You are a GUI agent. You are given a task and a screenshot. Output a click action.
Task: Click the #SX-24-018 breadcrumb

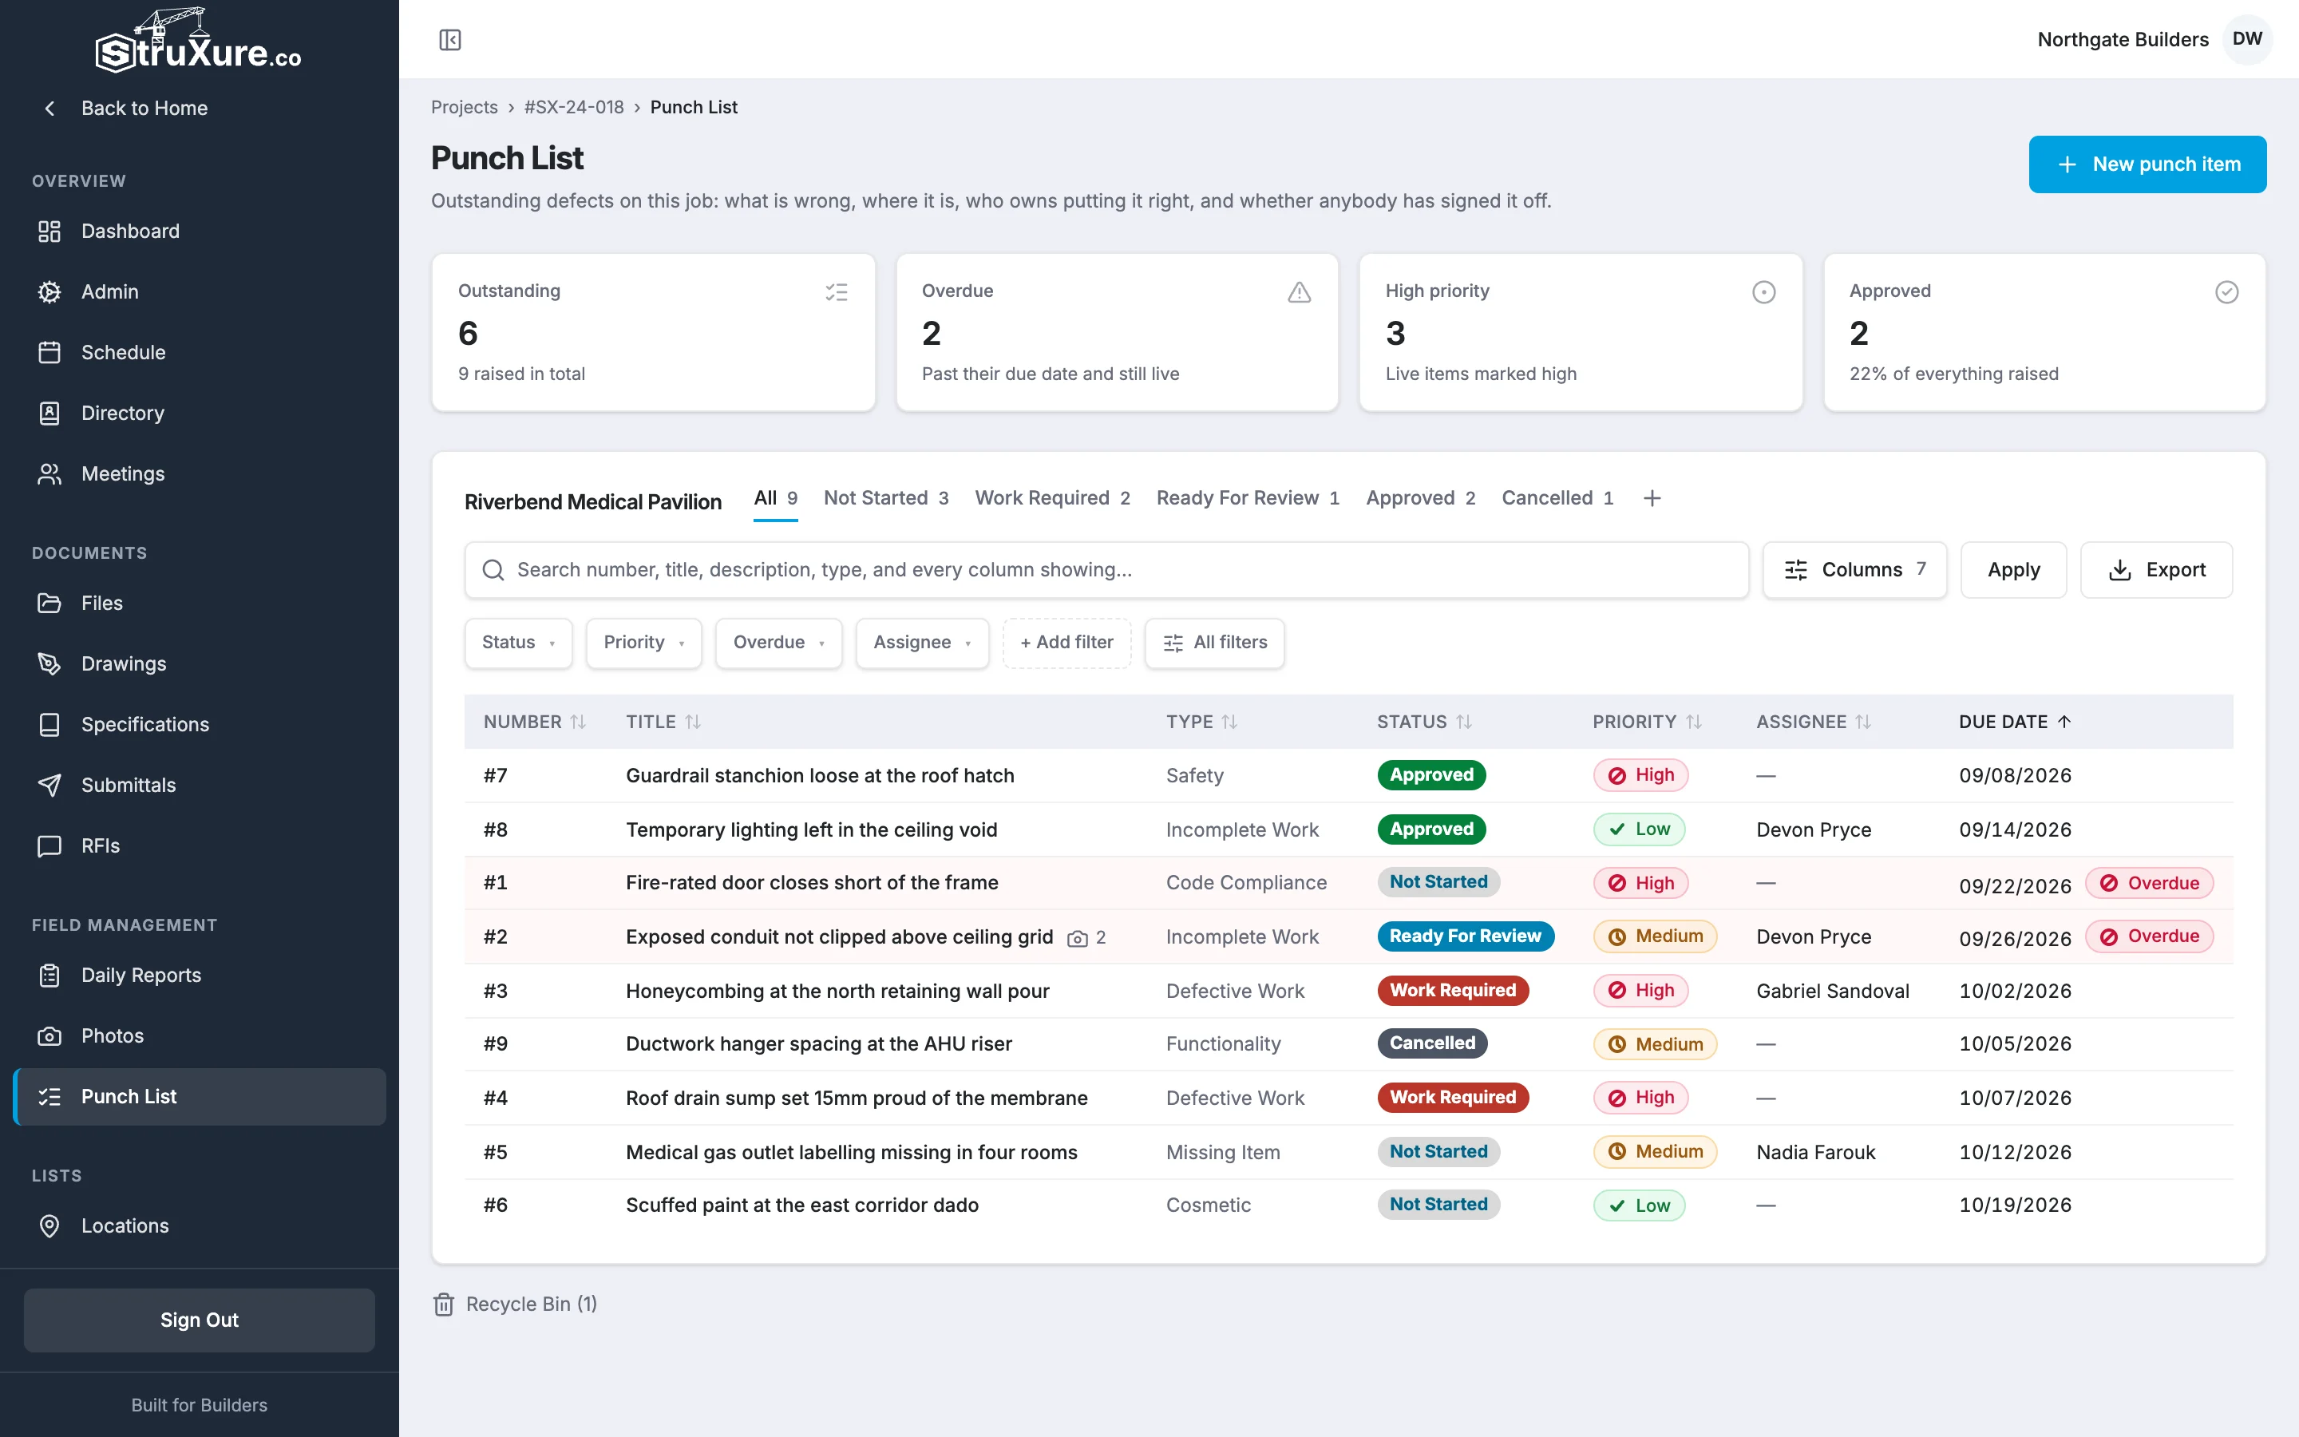click(574, 108)
